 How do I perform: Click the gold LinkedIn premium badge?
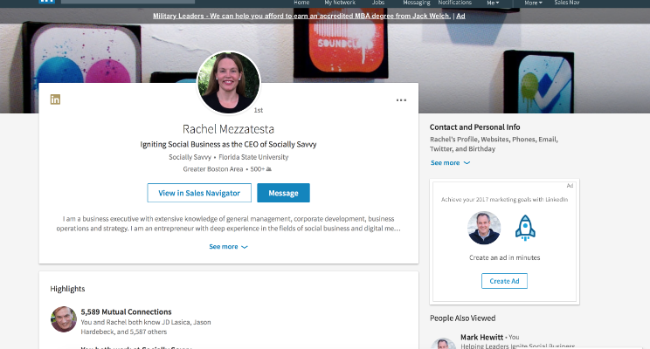click(55, 99)
